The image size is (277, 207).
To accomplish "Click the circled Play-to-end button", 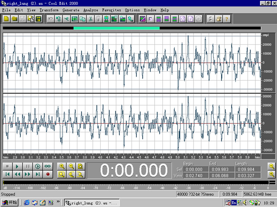I will tap(38, 166).
